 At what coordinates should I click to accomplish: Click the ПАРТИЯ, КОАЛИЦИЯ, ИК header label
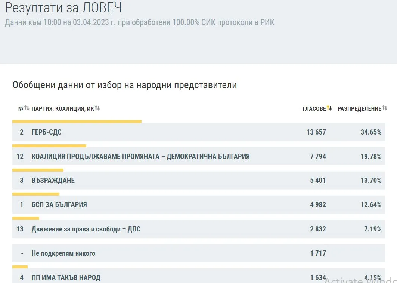coord(62,109)
